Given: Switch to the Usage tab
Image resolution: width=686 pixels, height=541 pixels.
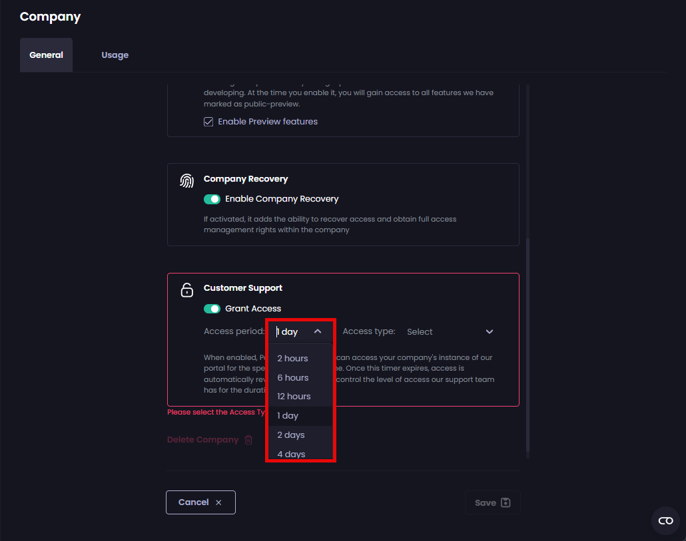Looking at the screenshot, I should coord(115,55).
